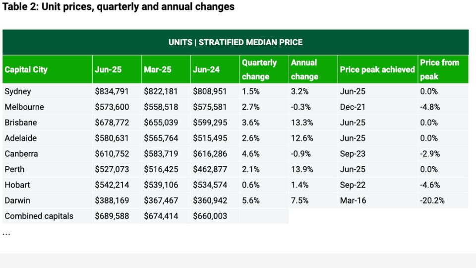Screen dimensions: 476x268
Task: Select the Jun-25 column header
Action: [x=108, y=69]
